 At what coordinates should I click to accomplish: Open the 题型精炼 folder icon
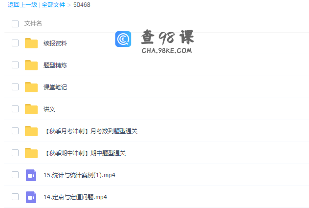pos(31,65)
